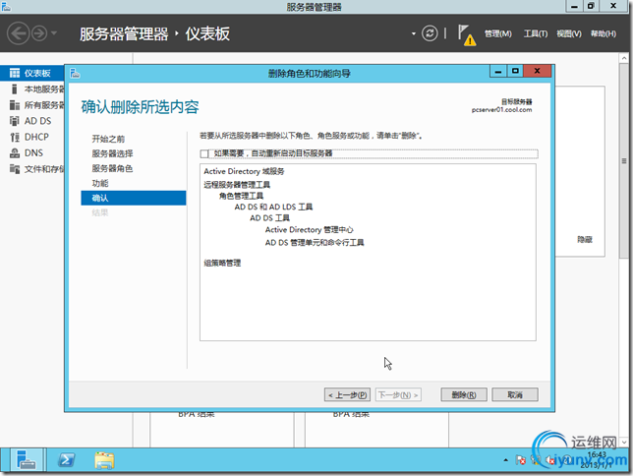Open the navigation history dropdown arrow
This screenshot has width=633, height=476.
54,33
